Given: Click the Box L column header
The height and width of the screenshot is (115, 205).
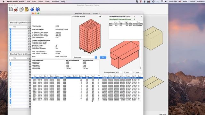Looking at the screenshot, I should click(x=40, y=76).
